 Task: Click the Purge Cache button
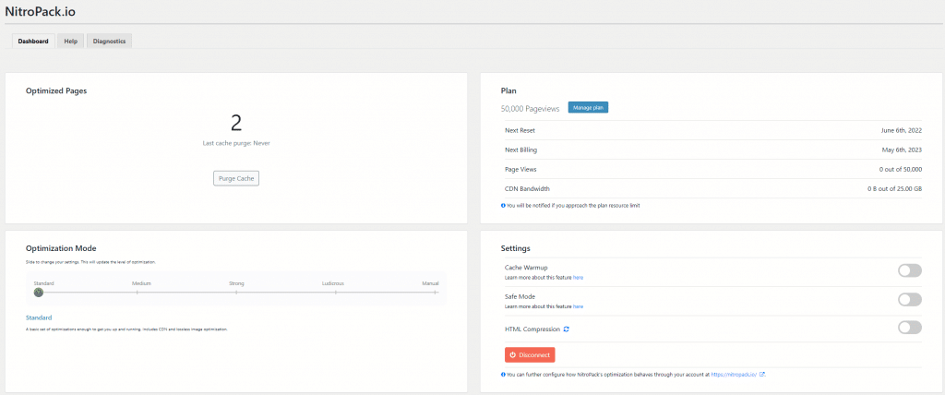(236, 178)
